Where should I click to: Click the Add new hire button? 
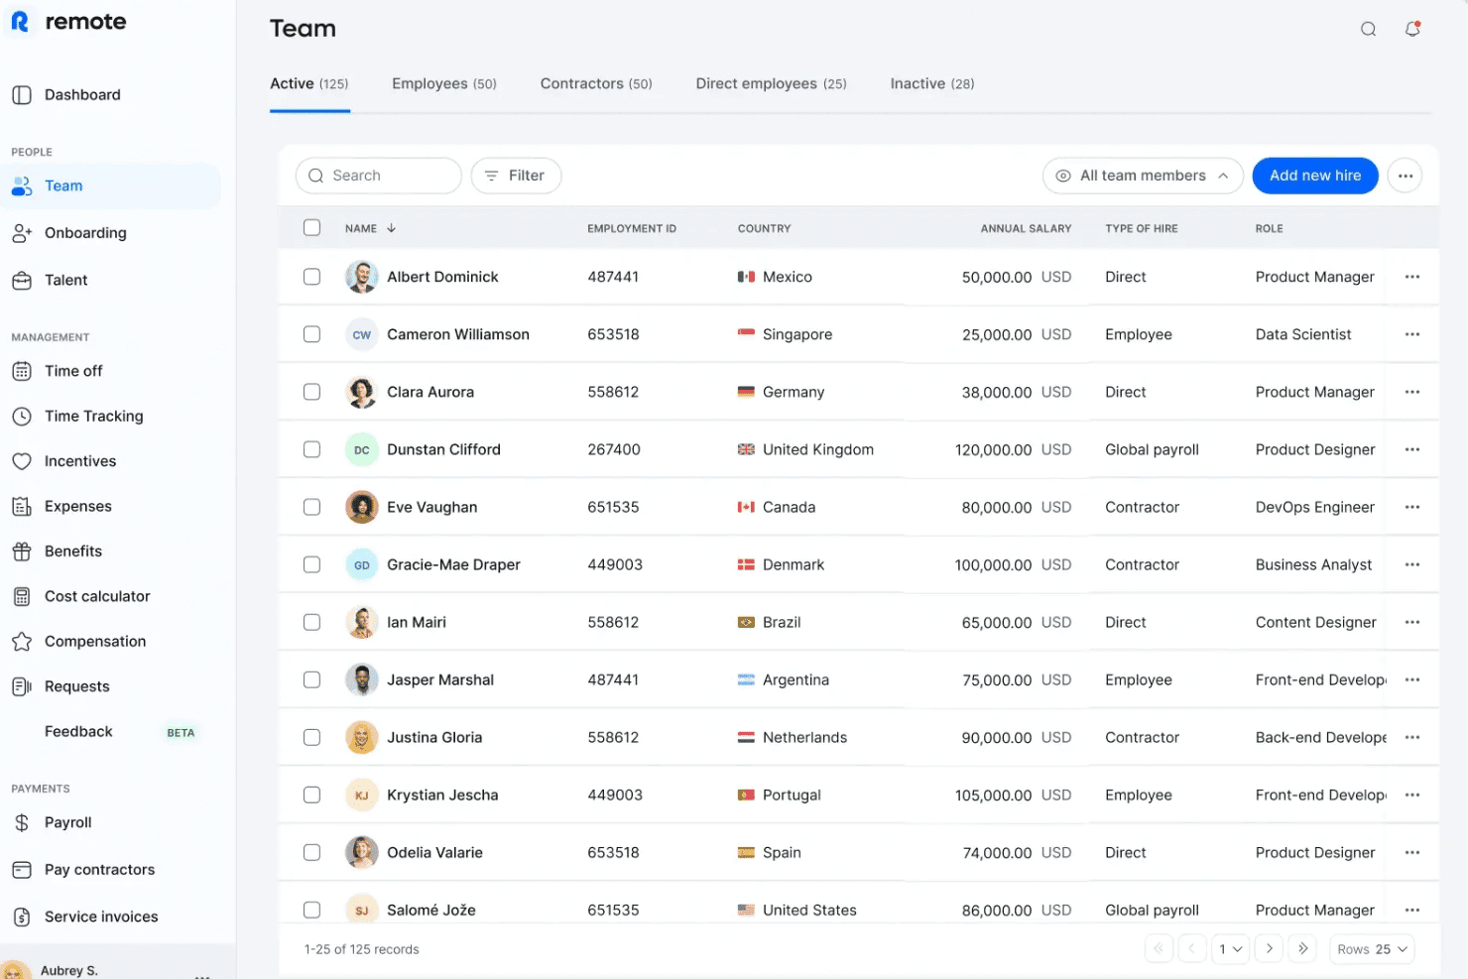click(x=1315, y=176)
